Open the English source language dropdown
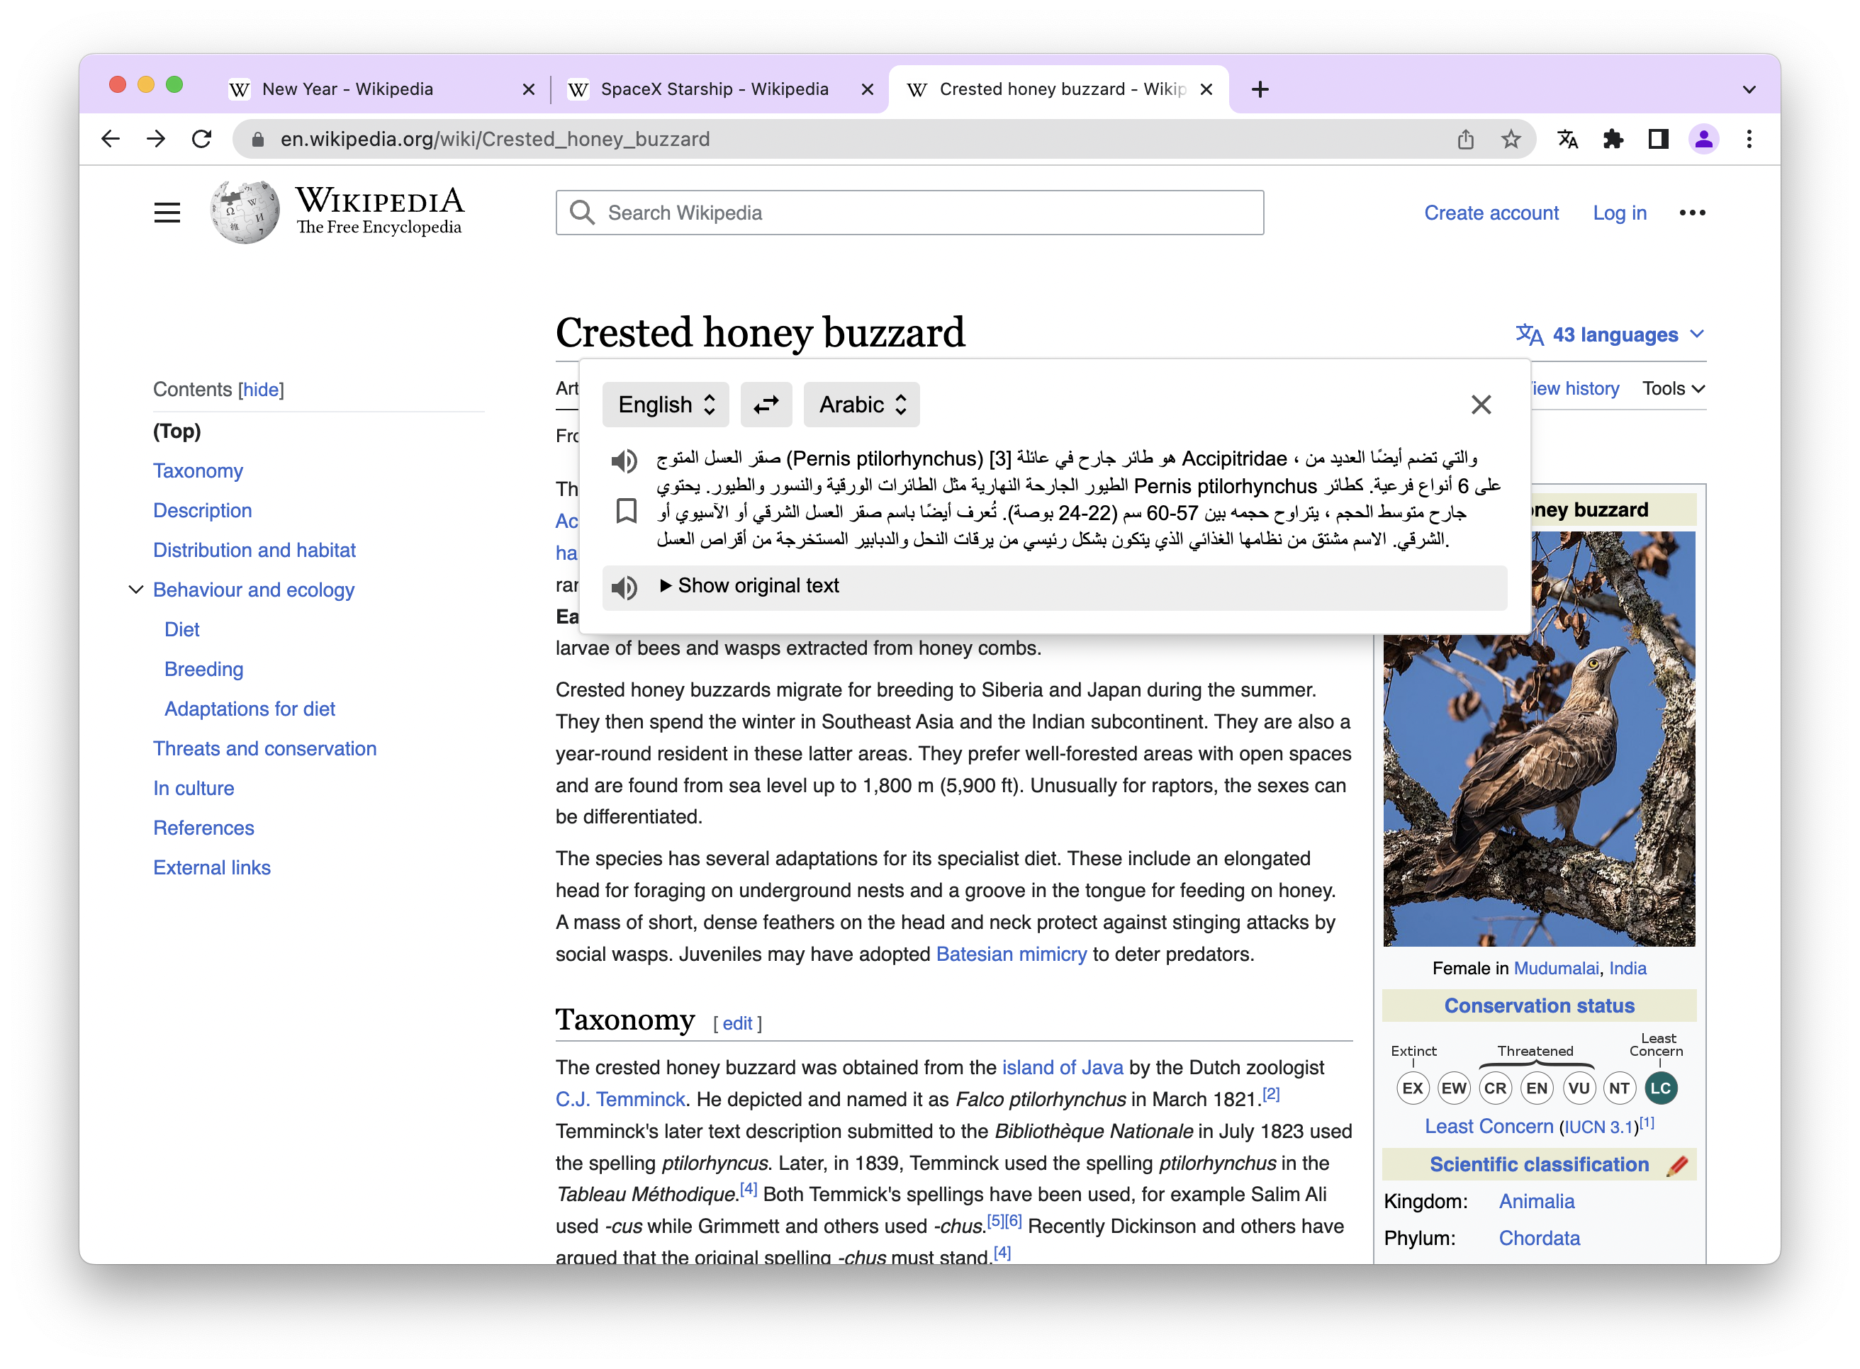The height and width of the screenshot is (1369, 1860). (x=666, y=405)
